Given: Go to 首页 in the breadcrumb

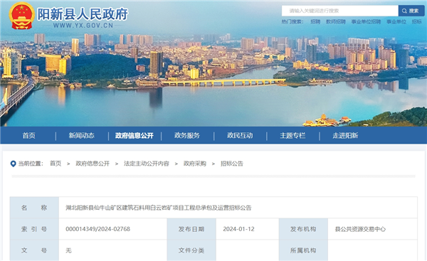Looking at the screenshot, I should pos(56,164).
